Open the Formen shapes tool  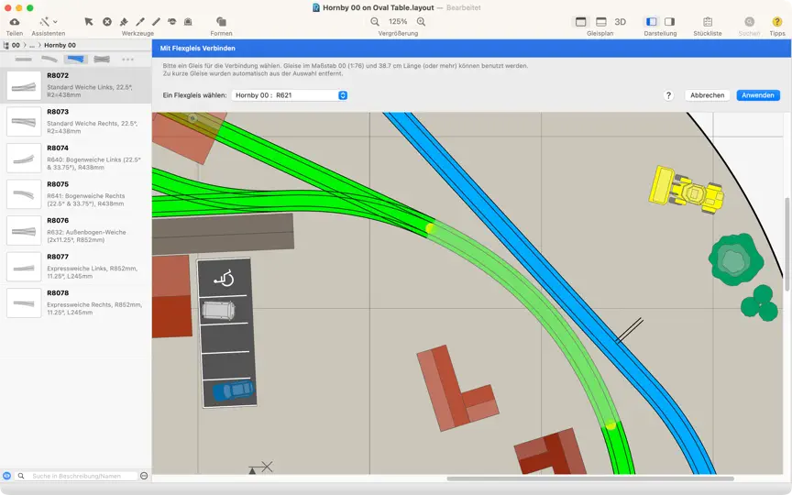tap(221, 22)
